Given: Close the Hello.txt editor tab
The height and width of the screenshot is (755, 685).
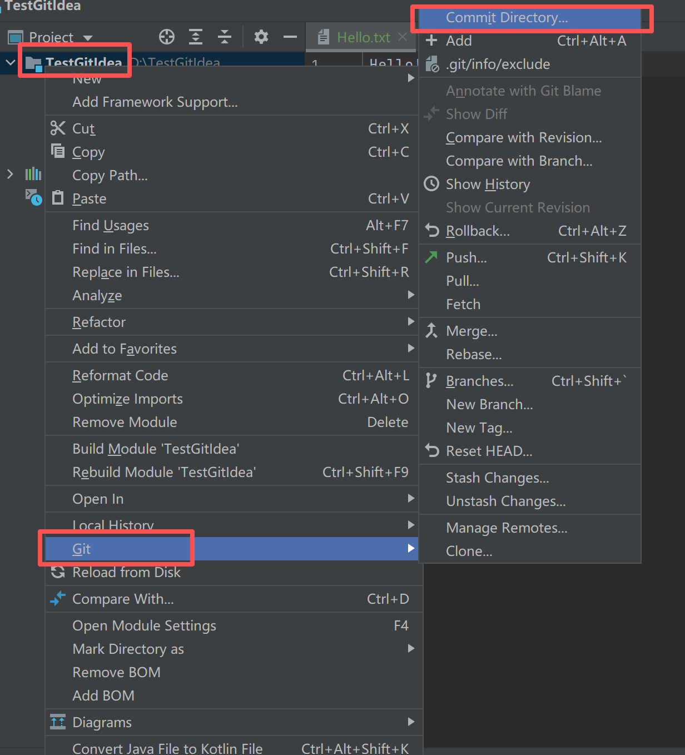Looking at the screenshot, I should coord(403,37).
